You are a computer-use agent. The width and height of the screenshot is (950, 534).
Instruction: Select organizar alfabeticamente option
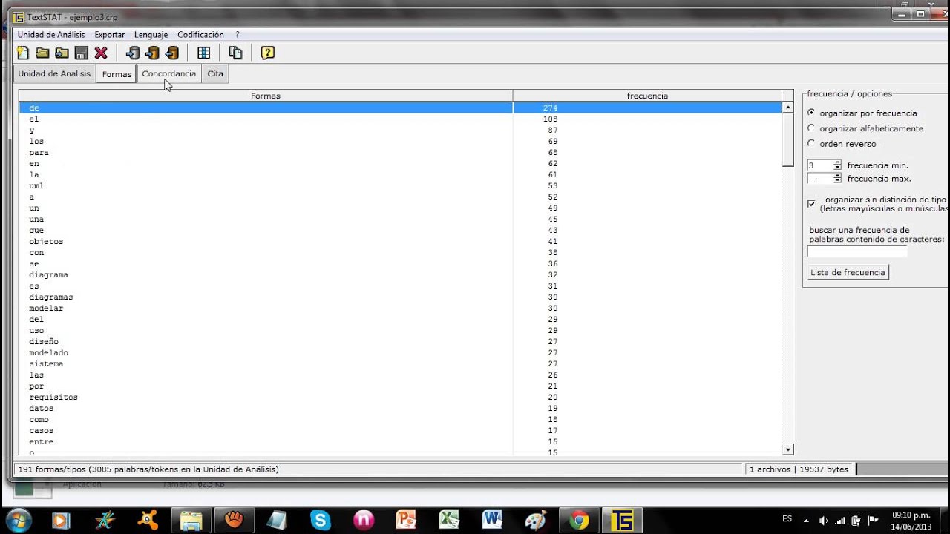coord(811,128)
